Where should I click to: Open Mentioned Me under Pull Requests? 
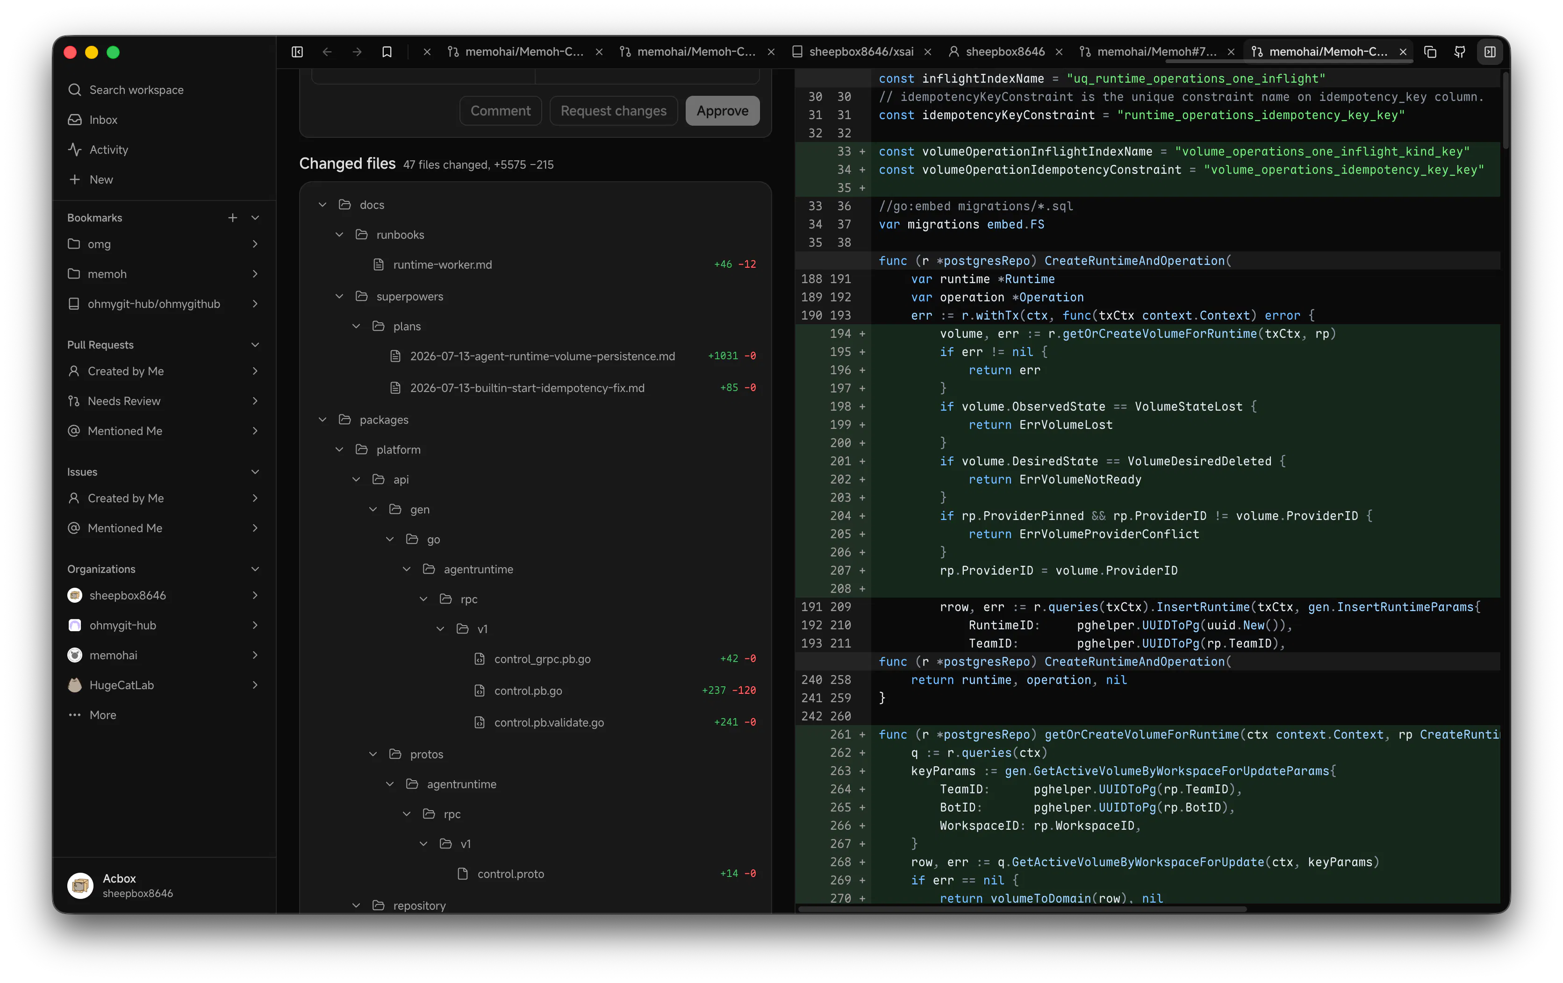tap(164, 431)
